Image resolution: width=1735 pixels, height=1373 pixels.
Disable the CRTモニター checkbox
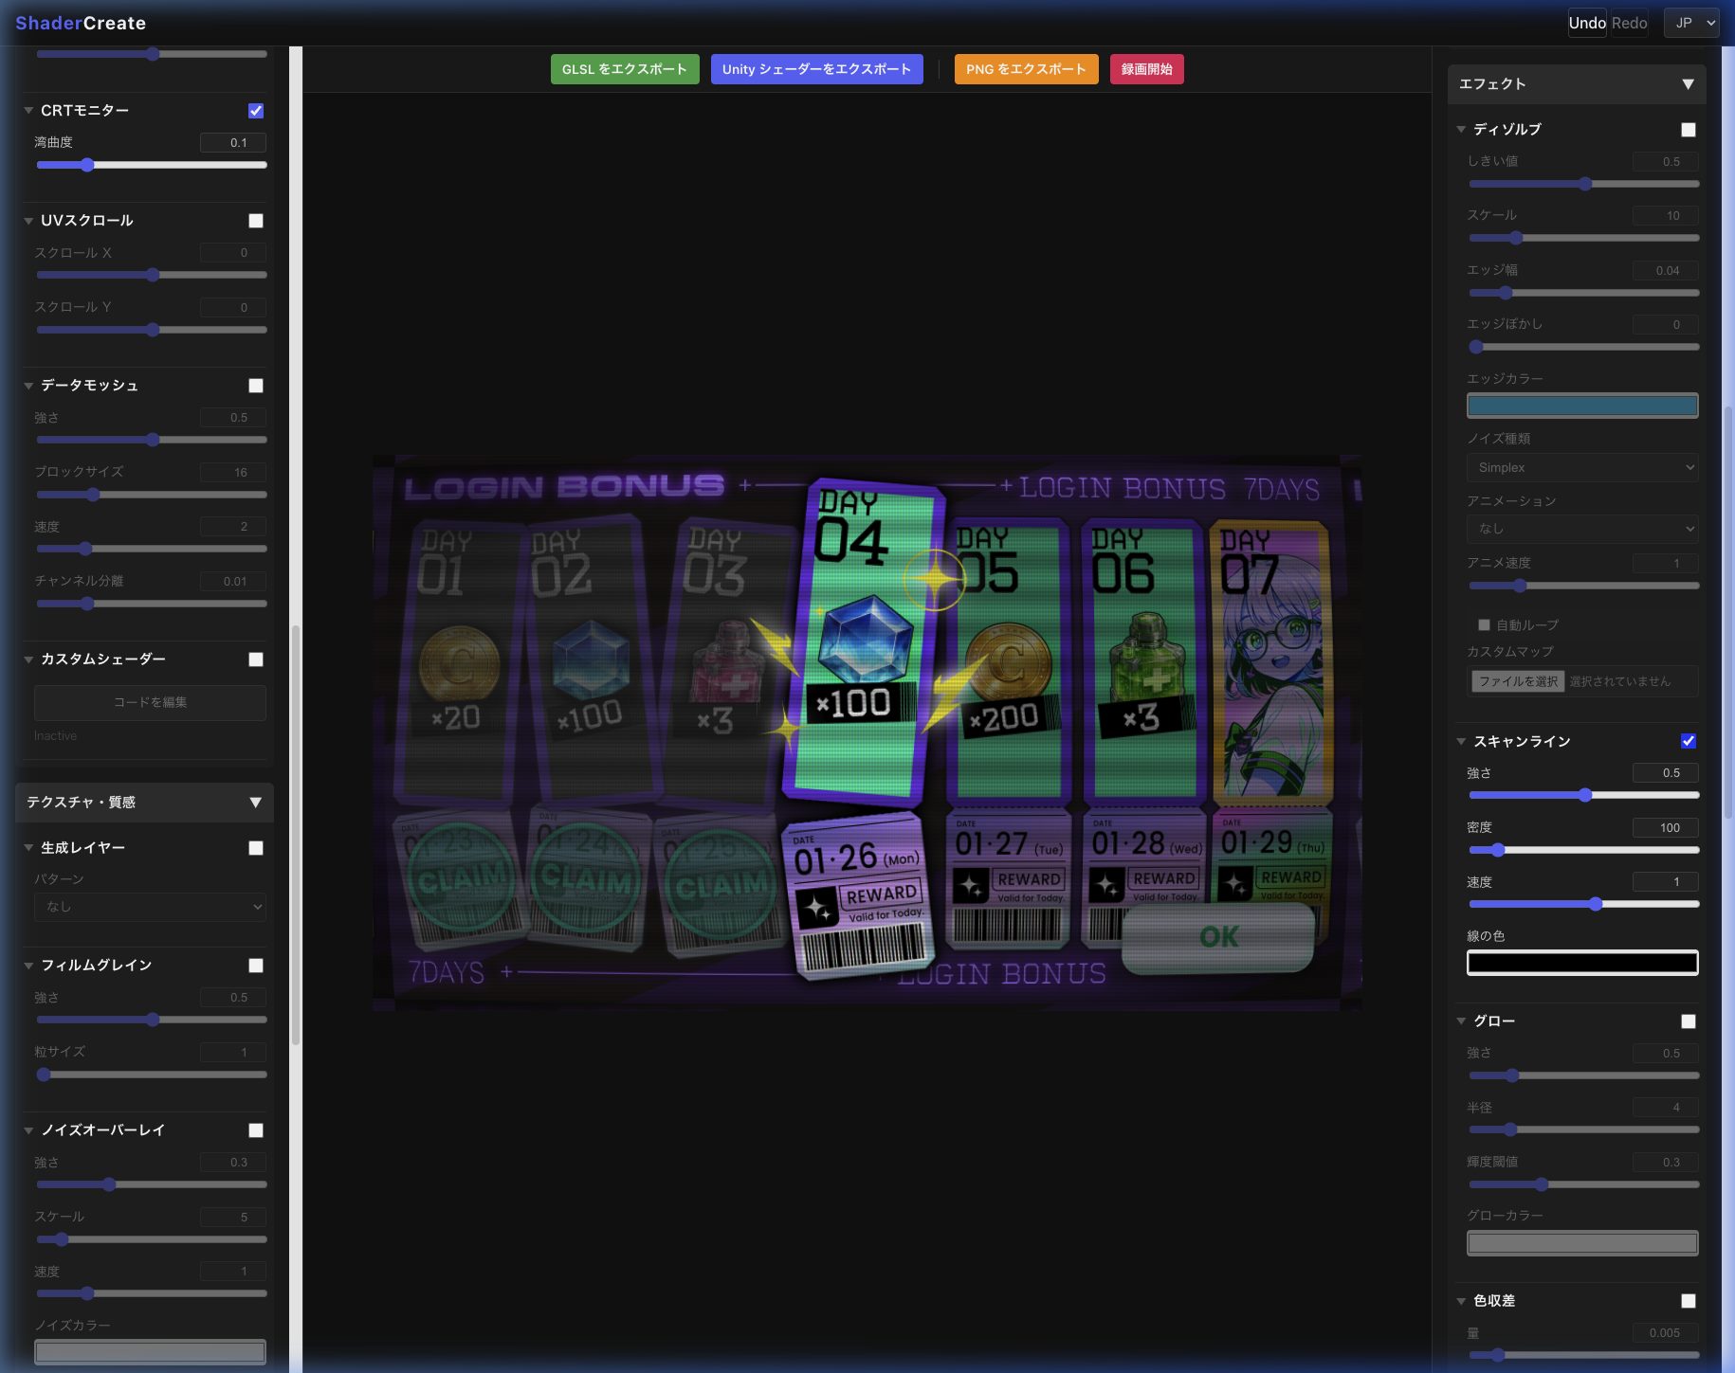256,111
